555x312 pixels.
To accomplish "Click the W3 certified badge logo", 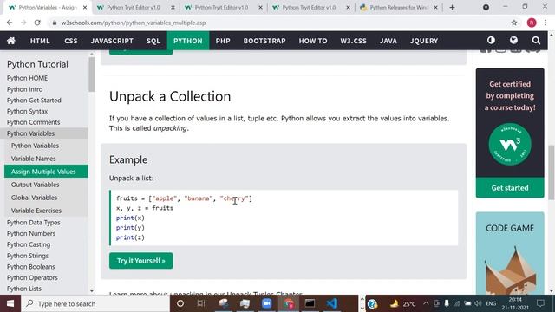I will (510, 144).
